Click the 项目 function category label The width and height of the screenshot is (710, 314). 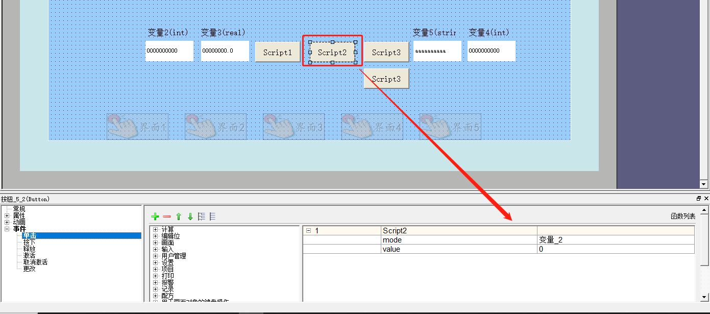pyautogui.click(x=168, y=269)
